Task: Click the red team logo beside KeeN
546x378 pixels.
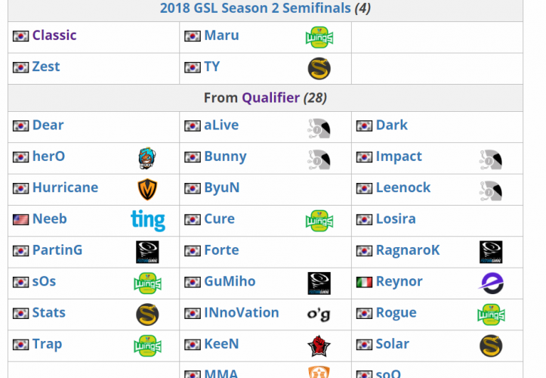Action: pyautogui.click(x=319, y=345)
